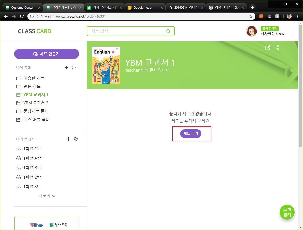The height and width of the screenshot is (230, 303).
Task: Click the search magnifier icon
Action: tap(168, 31)
